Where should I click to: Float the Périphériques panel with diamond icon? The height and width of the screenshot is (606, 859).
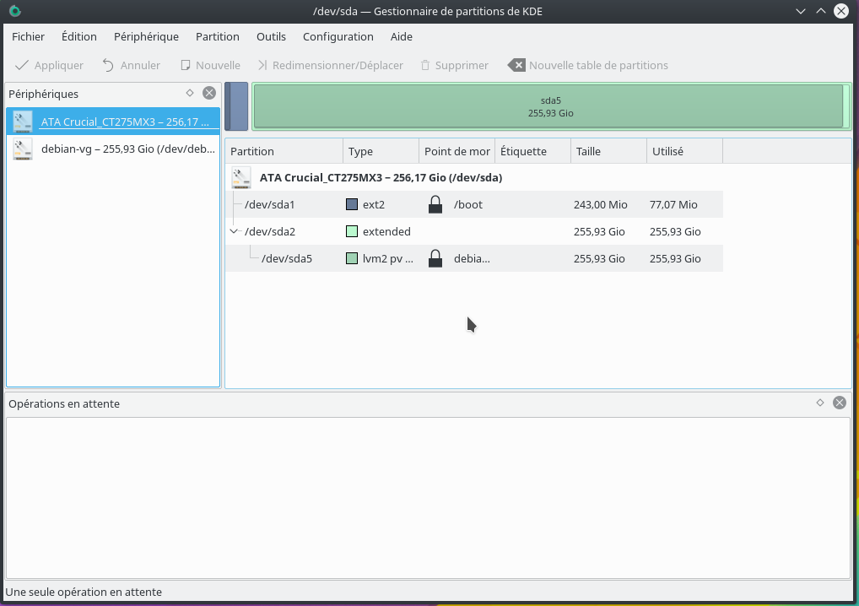(190, 94)
